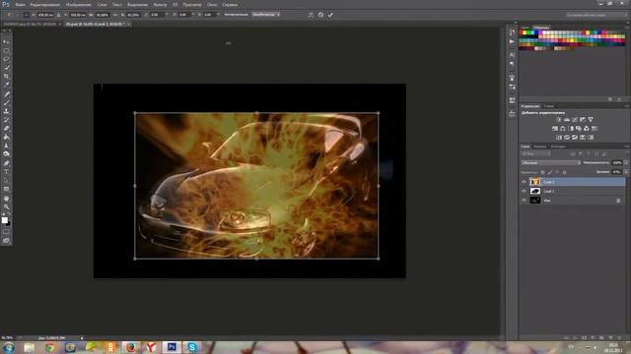Add a Curves adjustment
Screen dimensions: 631x354
tap(575, 120)
